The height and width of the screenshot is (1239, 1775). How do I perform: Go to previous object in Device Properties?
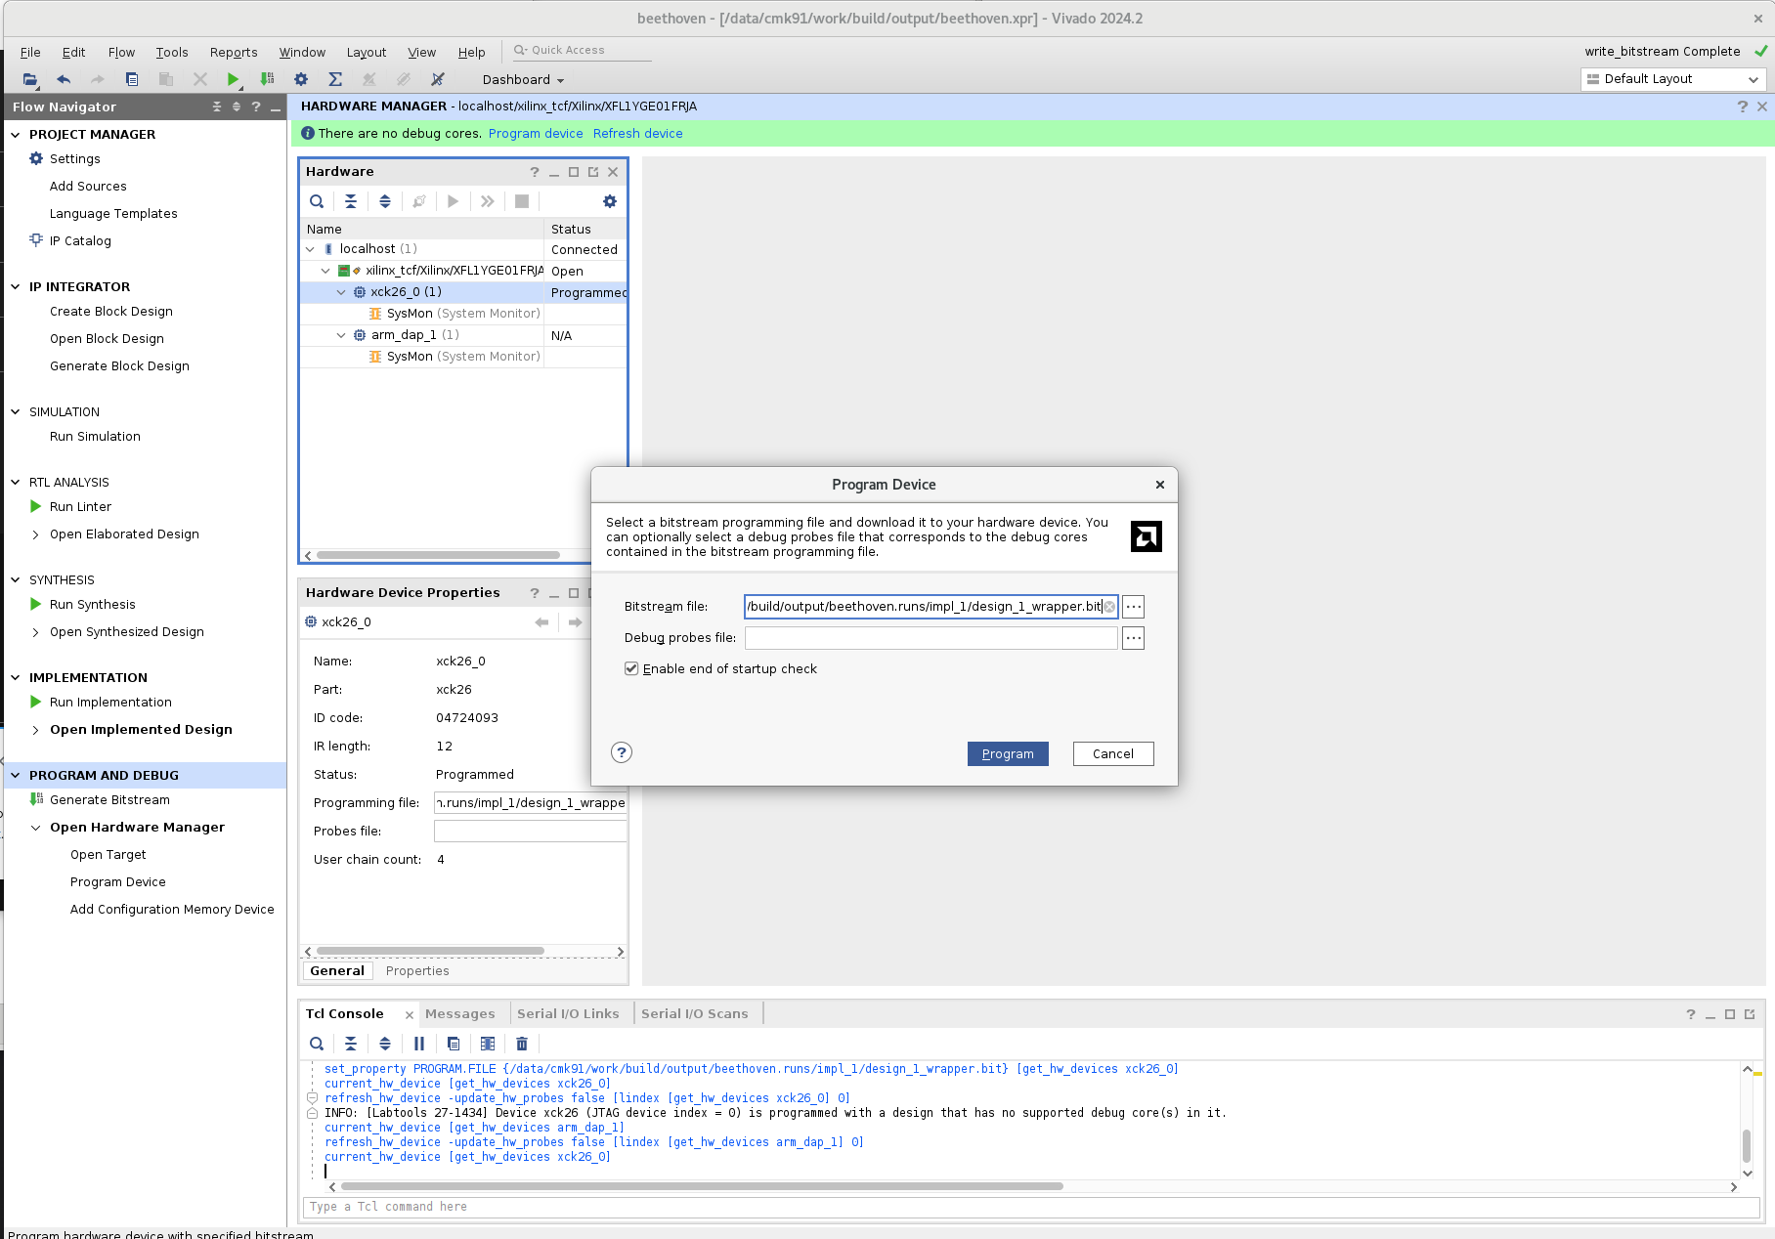coord(541,622)
